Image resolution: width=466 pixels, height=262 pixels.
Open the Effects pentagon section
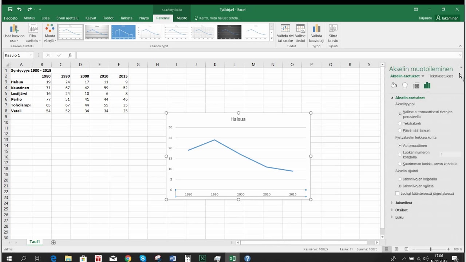coord(405,86)
